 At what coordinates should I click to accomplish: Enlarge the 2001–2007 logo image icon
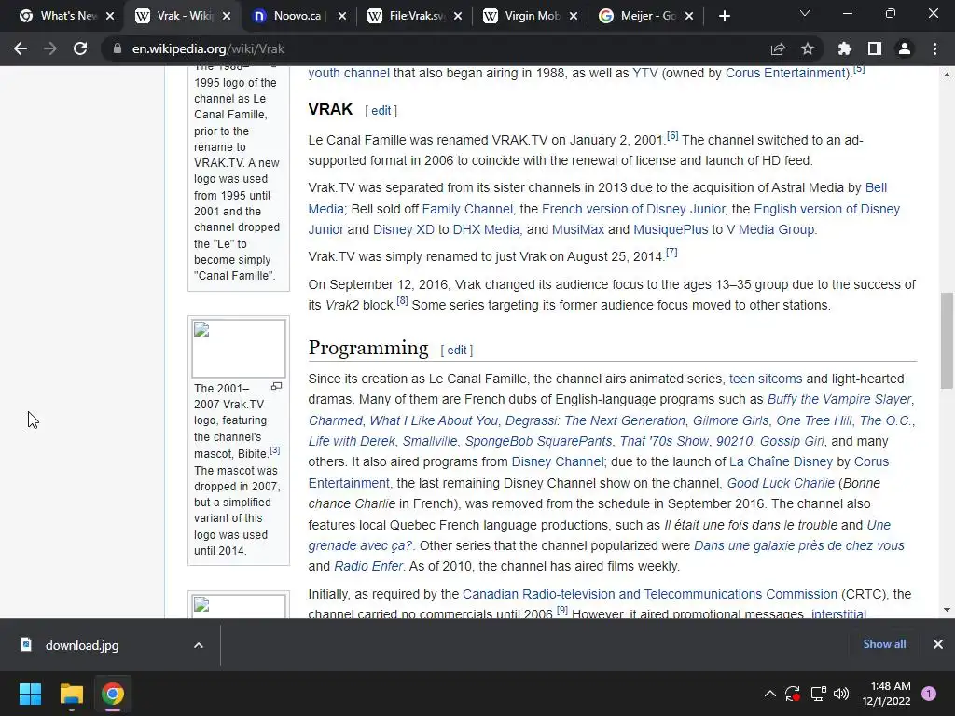tap(276, 386)
